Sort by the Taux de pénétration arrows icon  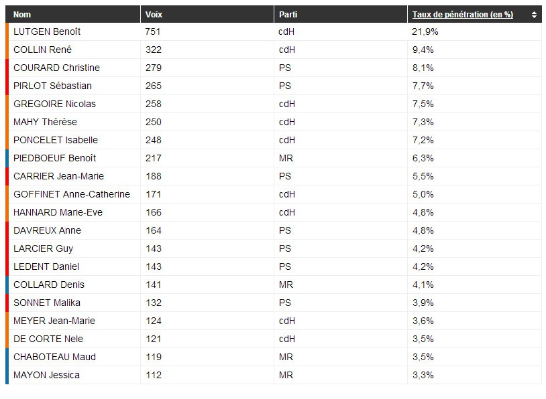point(534,15)
